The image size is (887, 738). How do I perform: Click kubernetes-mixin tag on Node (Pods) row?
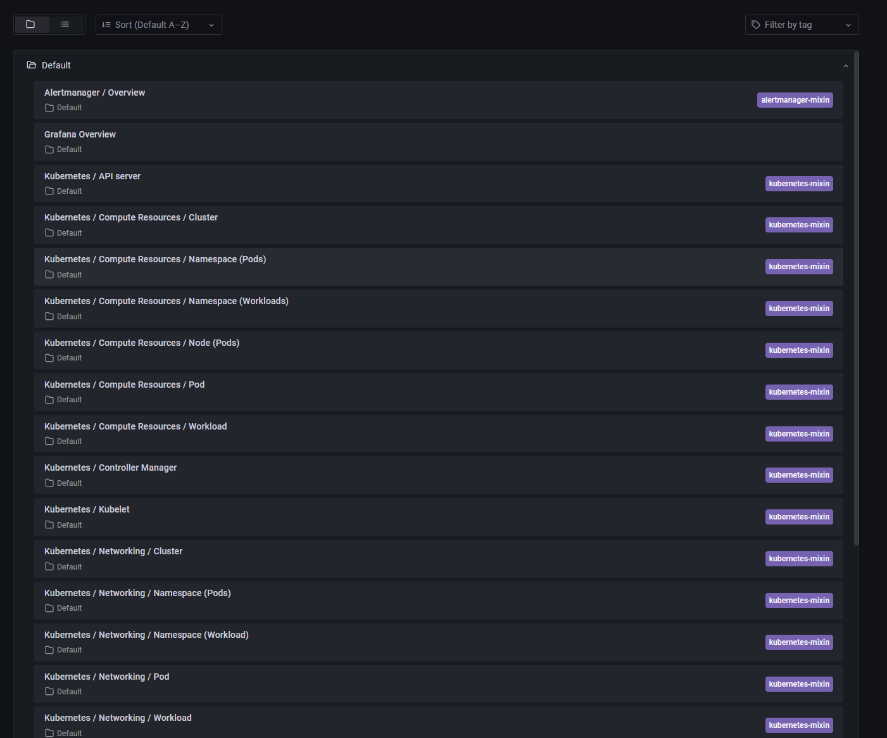coord(799,350)
